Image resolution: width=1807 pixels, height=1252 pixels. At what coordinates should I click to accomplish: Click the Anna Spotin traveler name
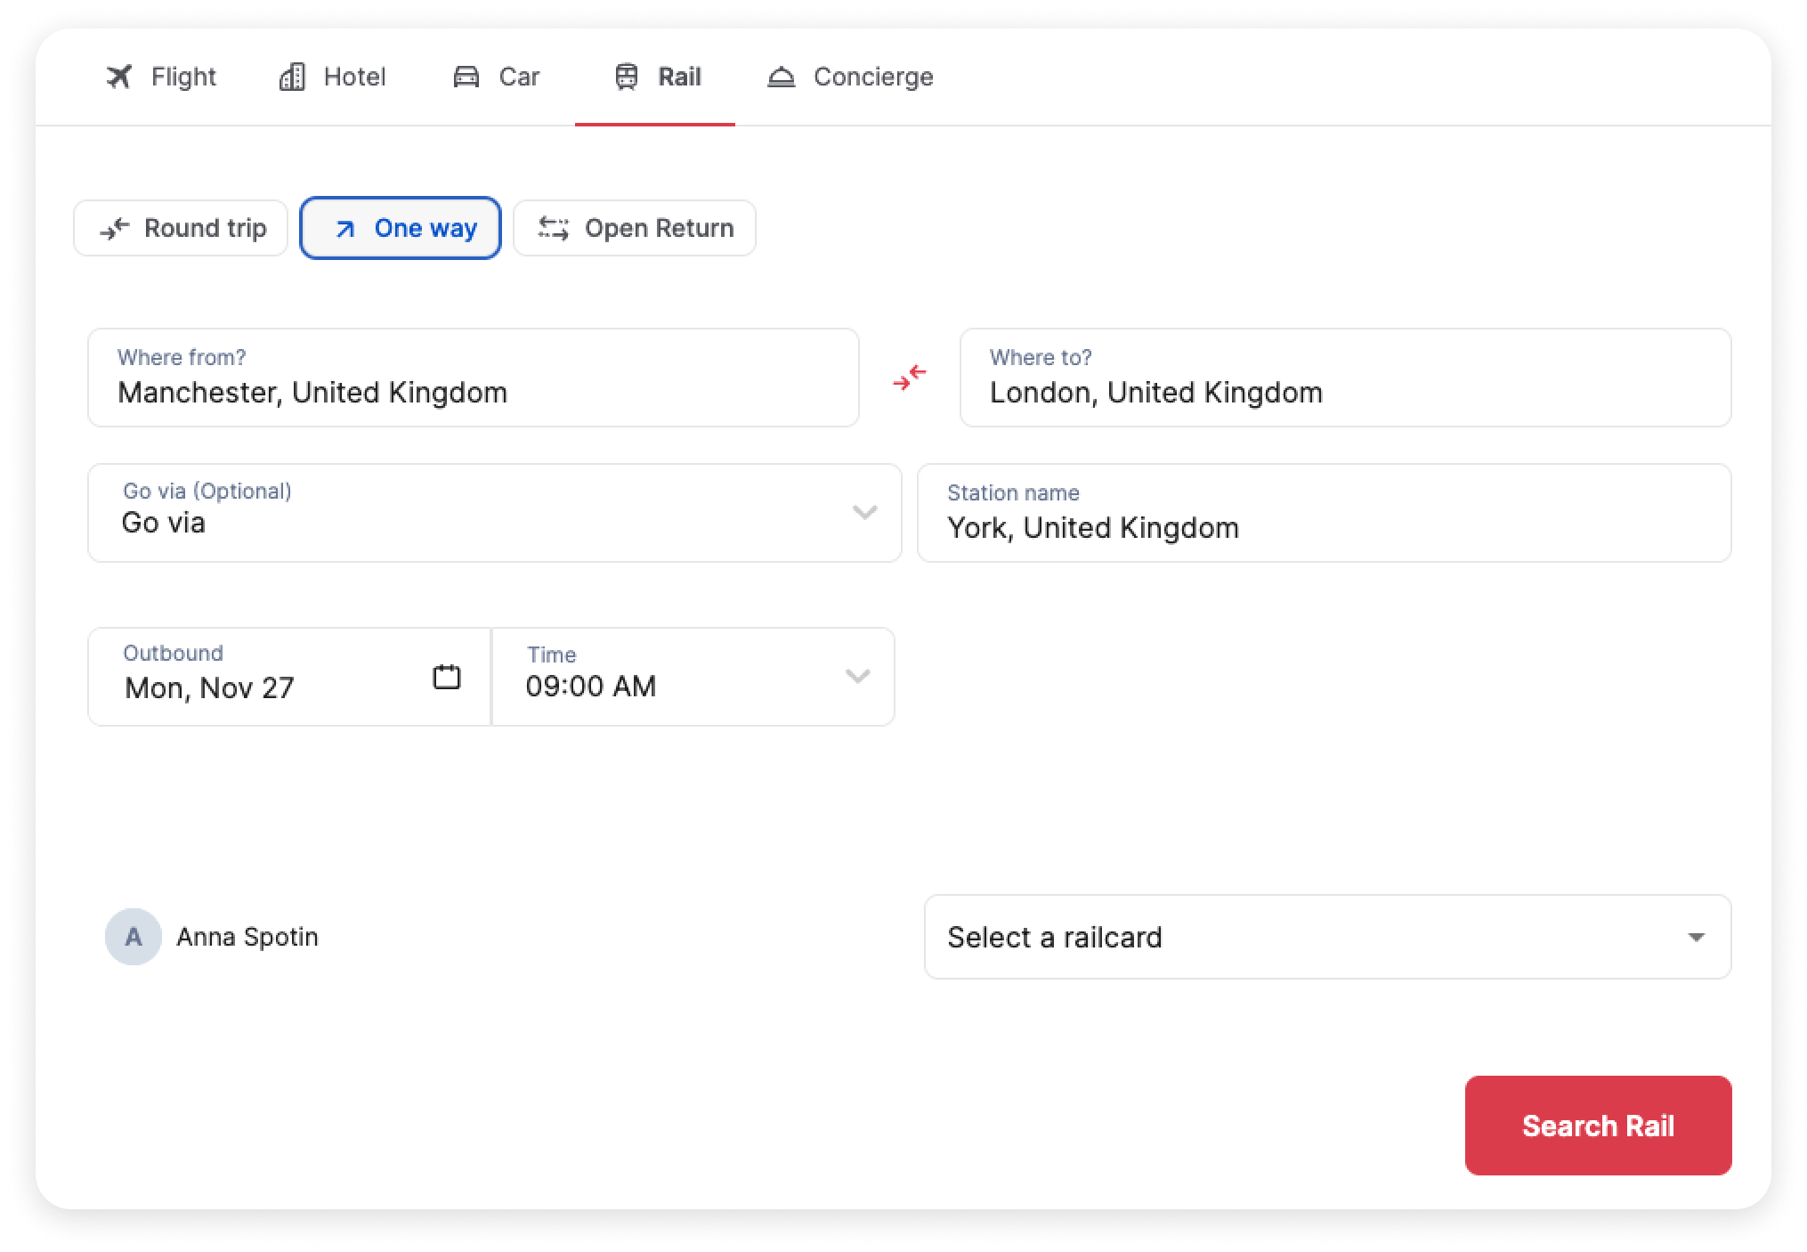pos(247,937)
